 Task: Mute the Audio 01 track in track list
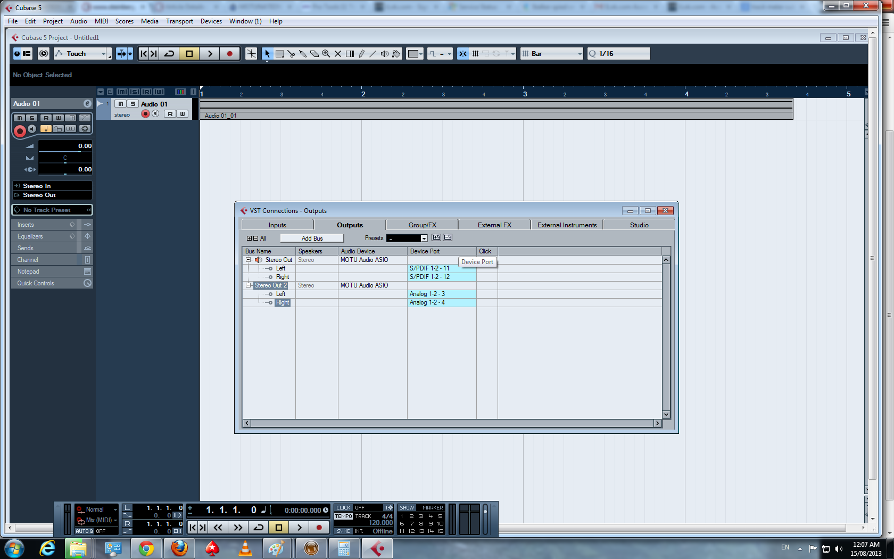pos(121,104)
